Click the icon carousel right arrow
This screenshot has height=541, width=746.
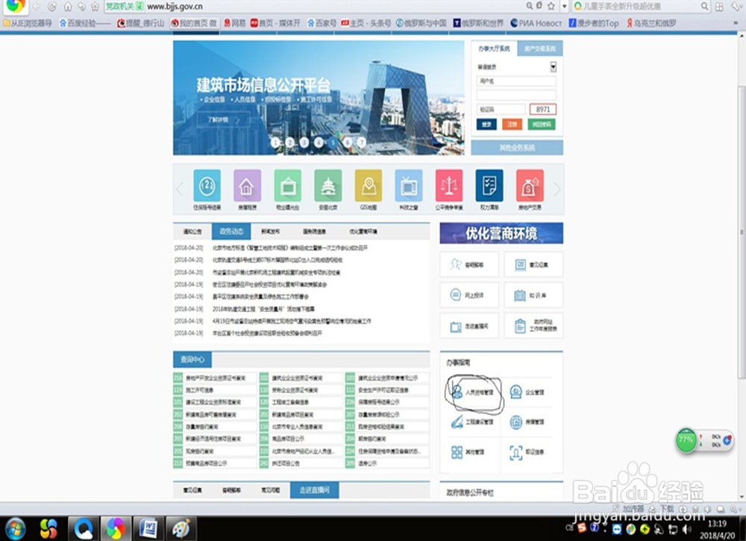tap(557, 189)
